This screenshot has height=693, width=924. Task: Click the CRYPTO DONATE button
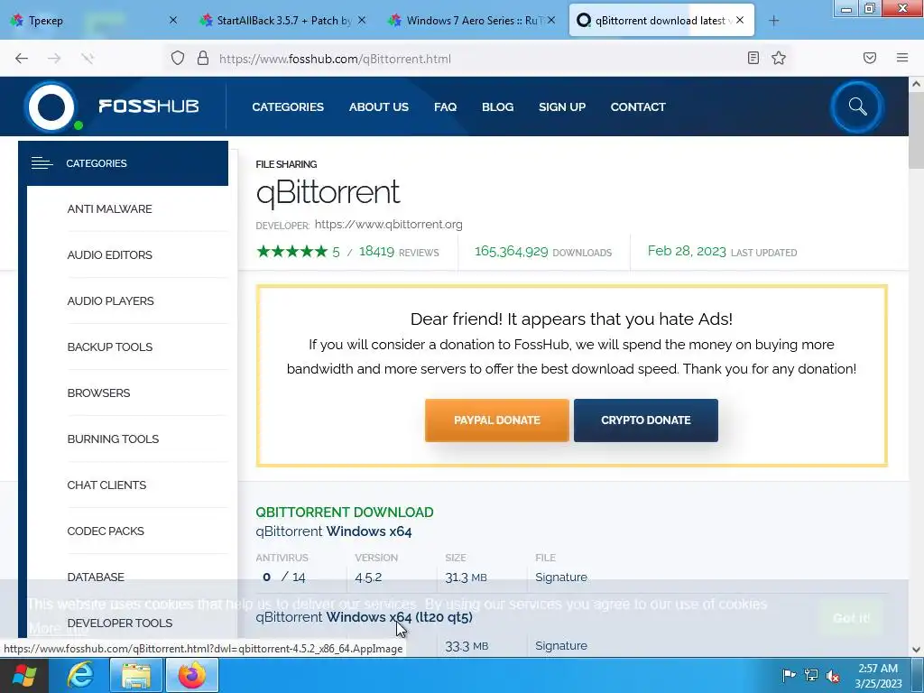coord(646,420)
